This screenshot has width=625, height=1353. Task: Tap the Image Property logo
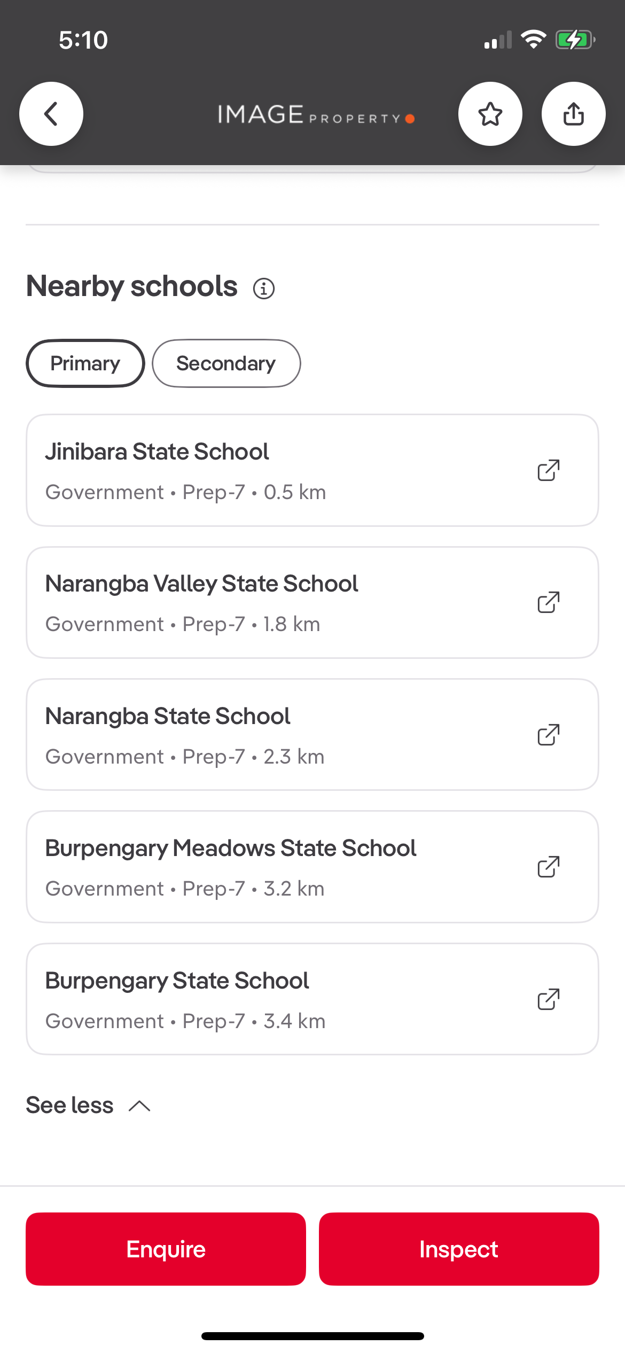pyautogui.click(x=315, y=115)
